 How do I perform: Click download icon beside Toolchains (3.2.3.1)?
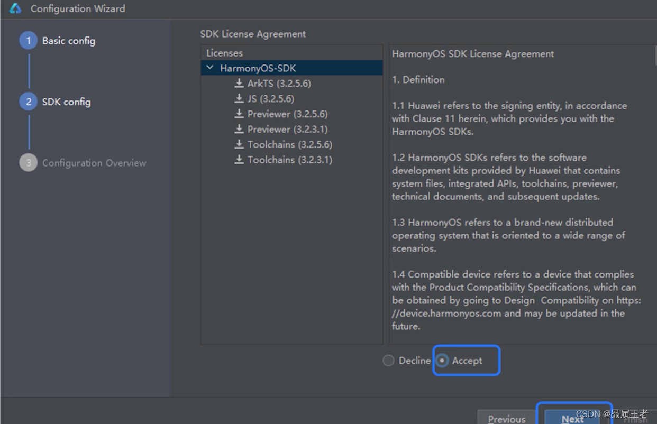click(239, 160)
